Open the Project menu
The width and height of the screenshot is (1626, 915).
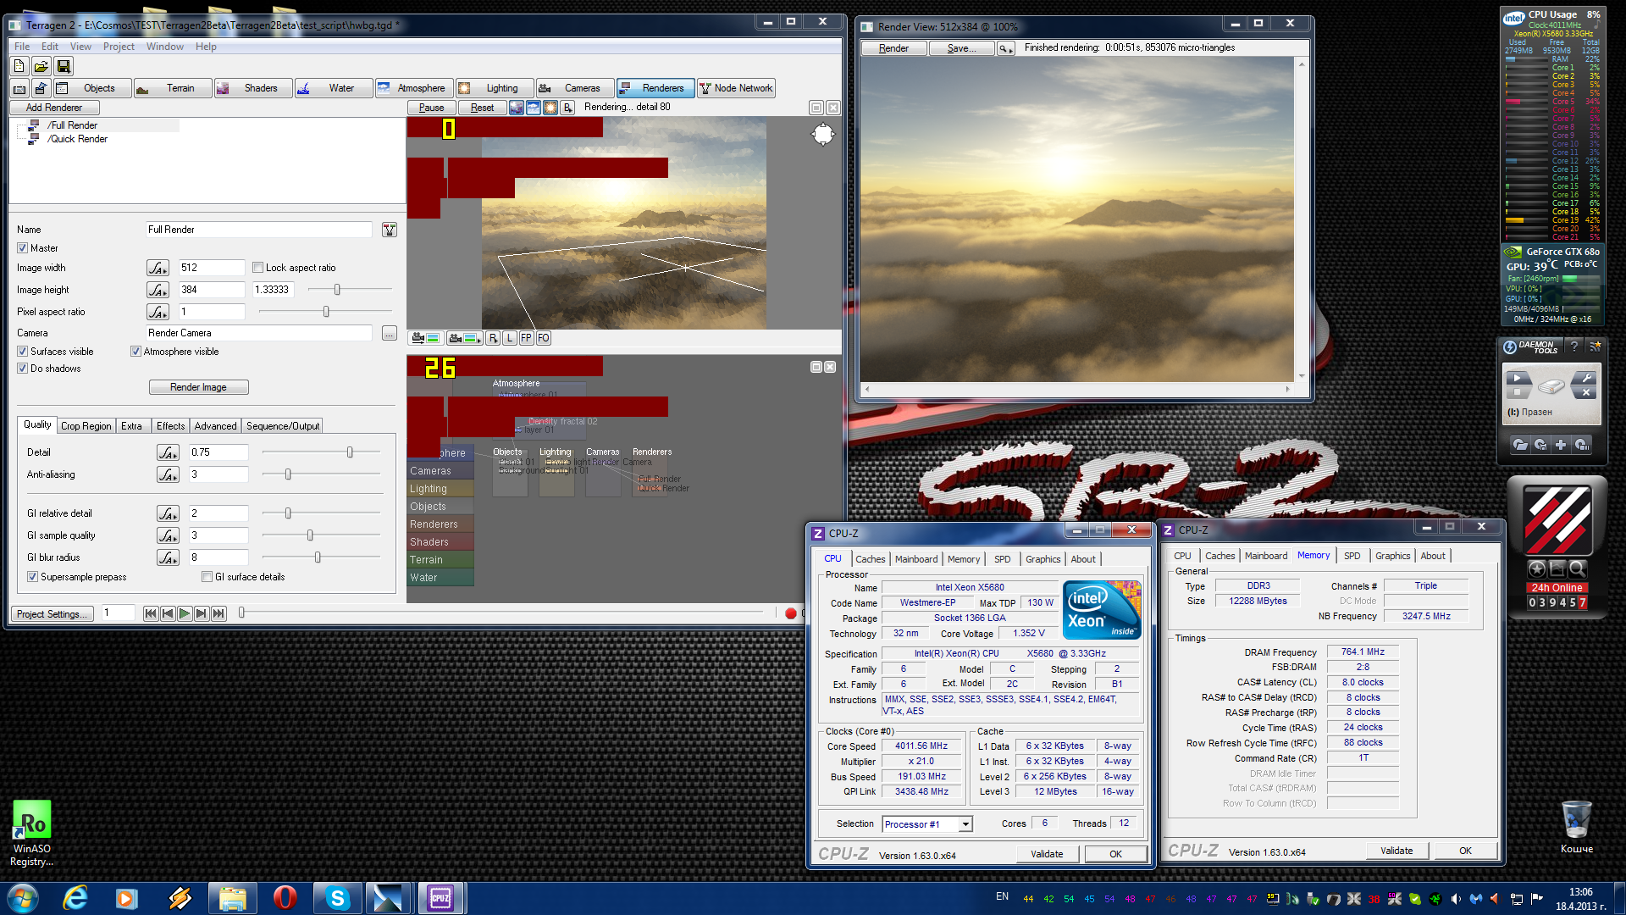pos(119,47)
